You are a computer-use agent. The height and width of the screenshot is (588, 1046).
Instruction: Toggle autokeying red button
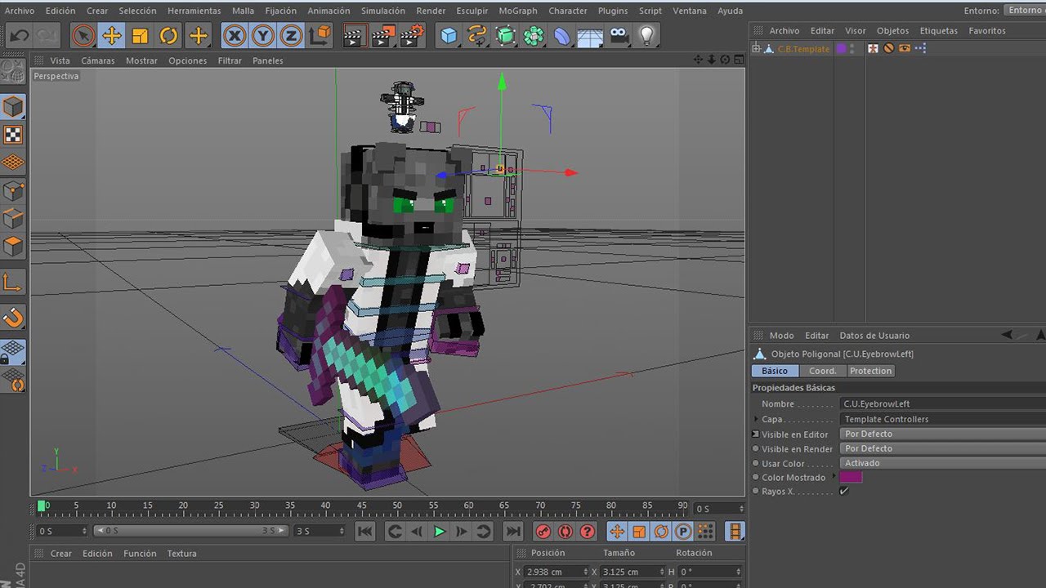(565, 532)
